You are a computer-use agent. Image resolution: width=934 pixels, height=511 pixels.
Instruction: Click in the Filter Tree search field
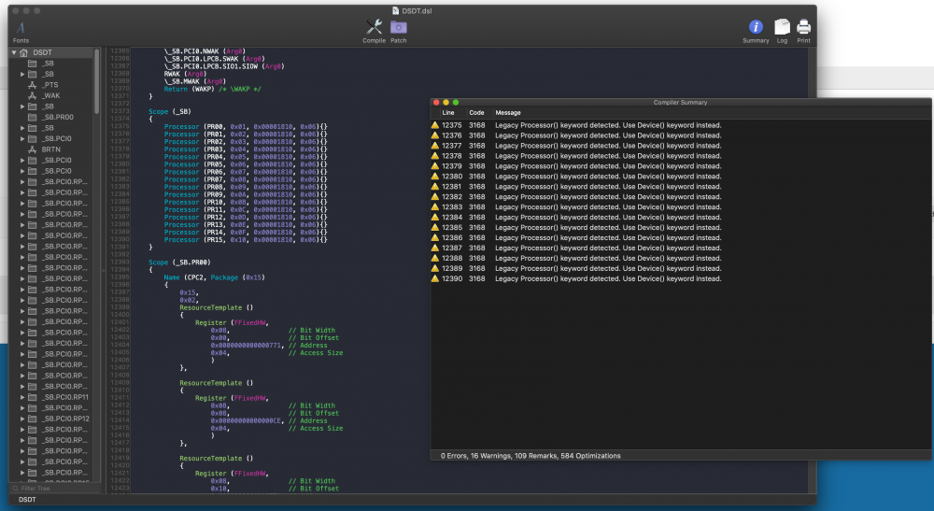pyautogui.click(x=55, y=489)
